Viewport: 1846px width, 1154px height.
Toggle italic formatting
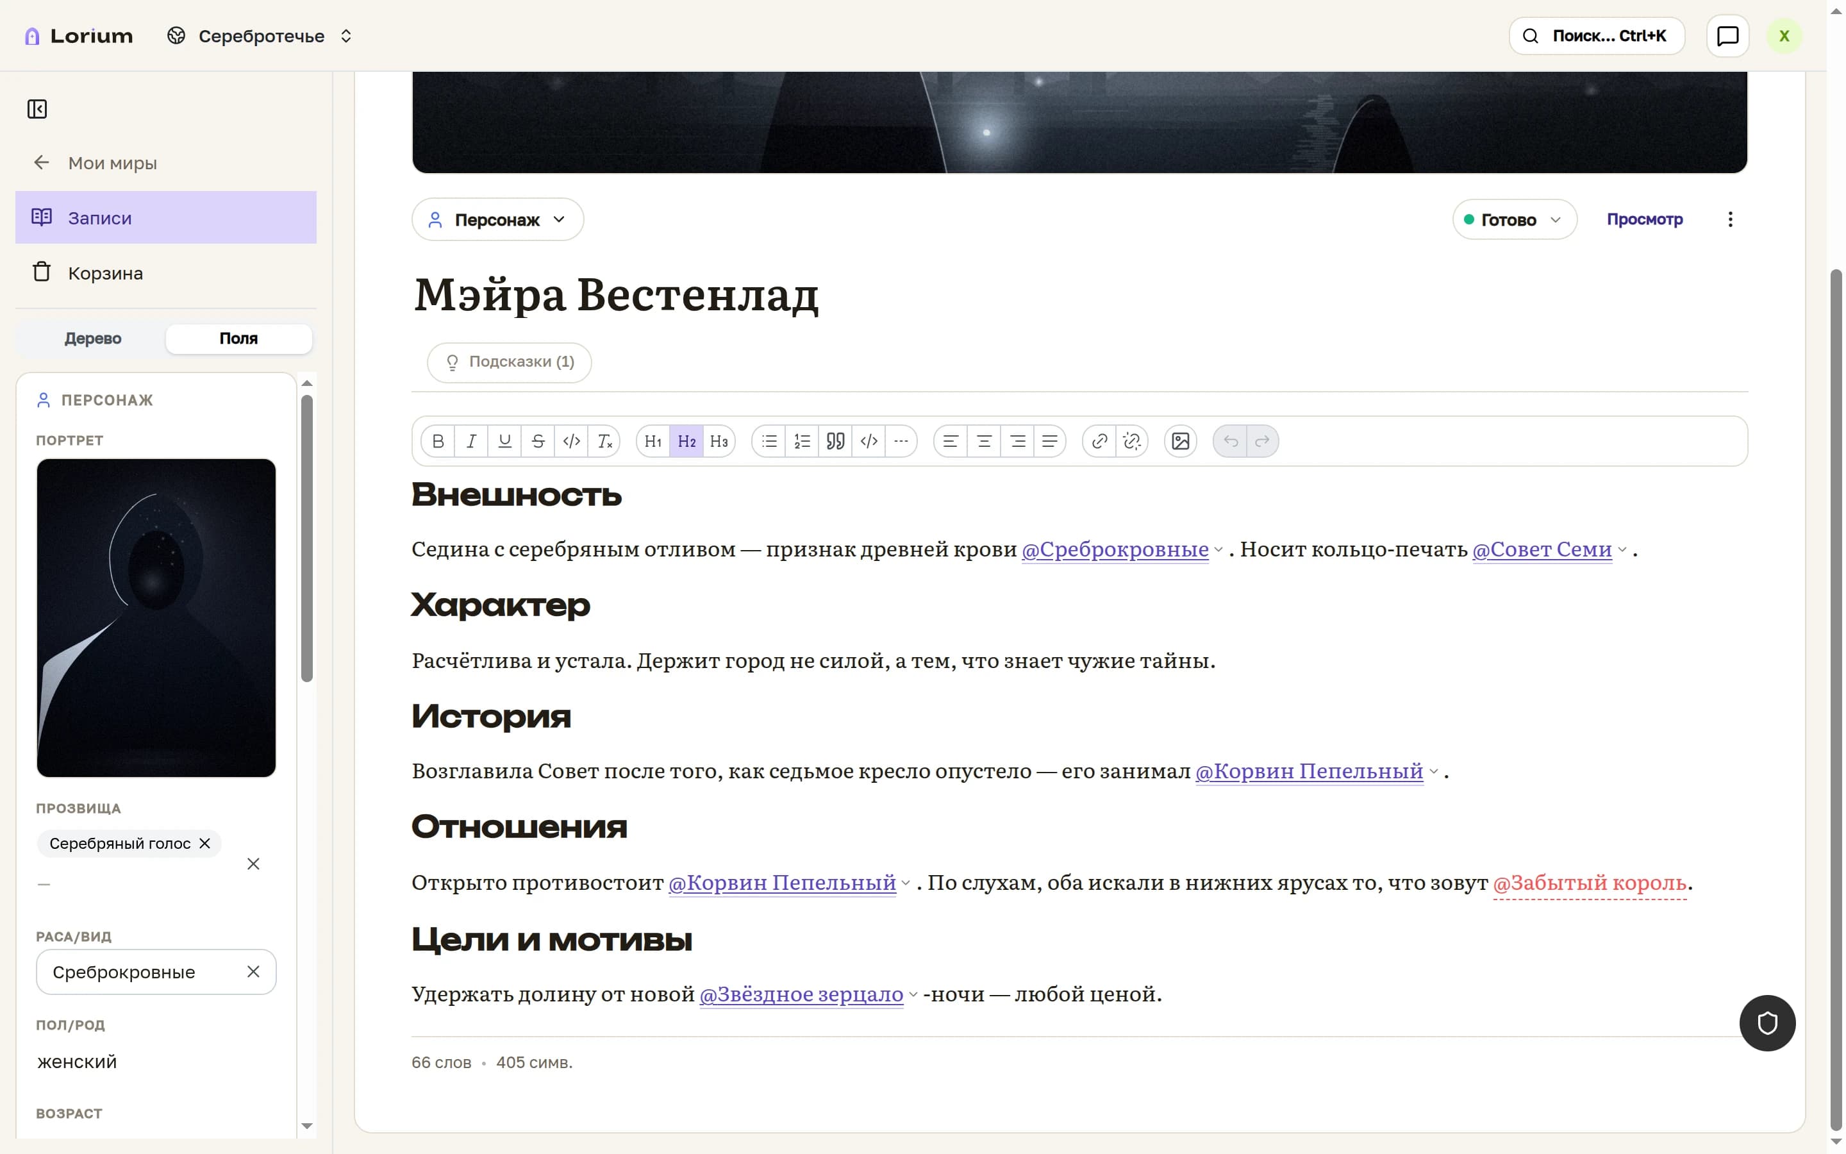[x=471, y=441]
